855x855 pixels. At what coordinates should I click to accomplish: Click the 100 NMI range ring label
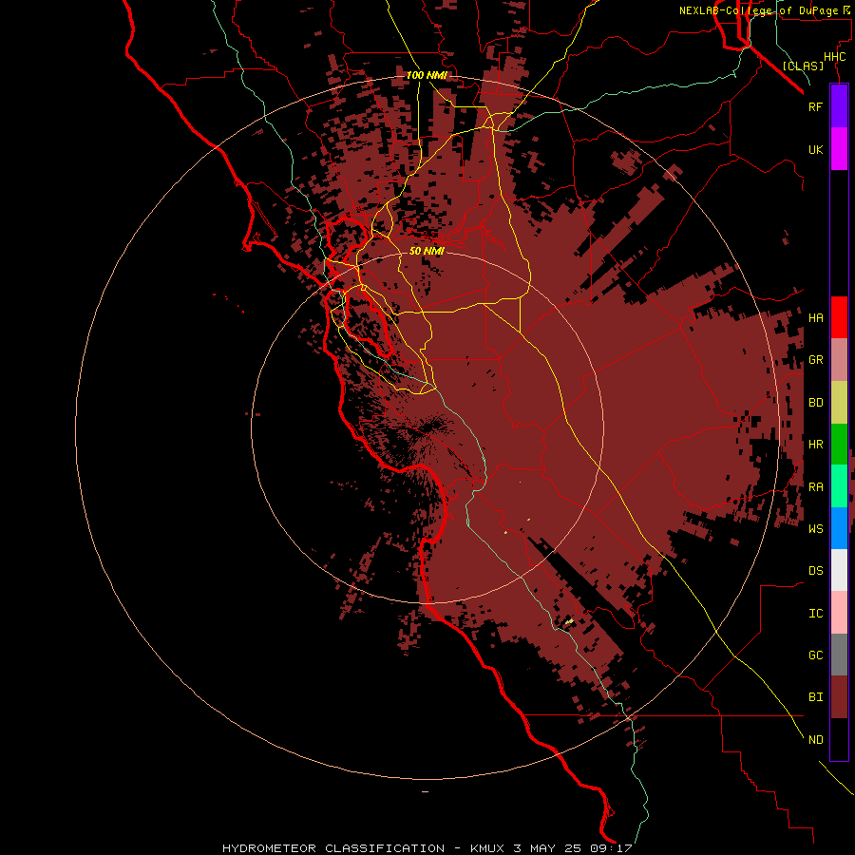tap(427, 75)
